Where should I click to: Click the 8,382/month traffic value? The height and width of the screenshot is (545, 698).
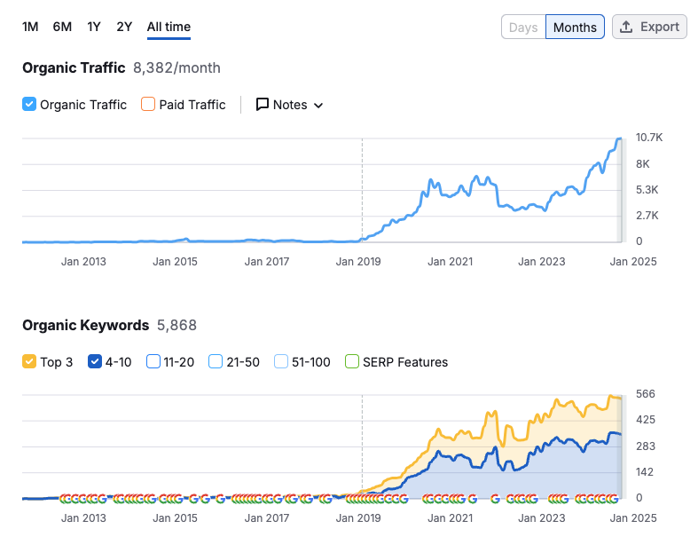176,67
